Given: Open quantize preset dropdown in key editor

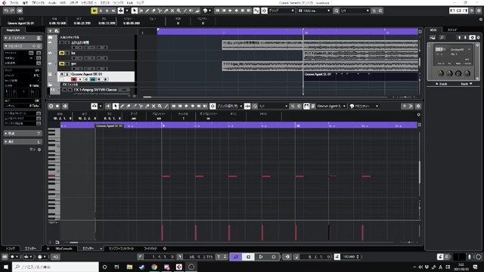Looking at the screenshot, I should coord(273,106).
